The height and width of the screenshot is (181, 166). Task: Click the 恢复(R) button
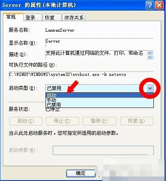137,121
